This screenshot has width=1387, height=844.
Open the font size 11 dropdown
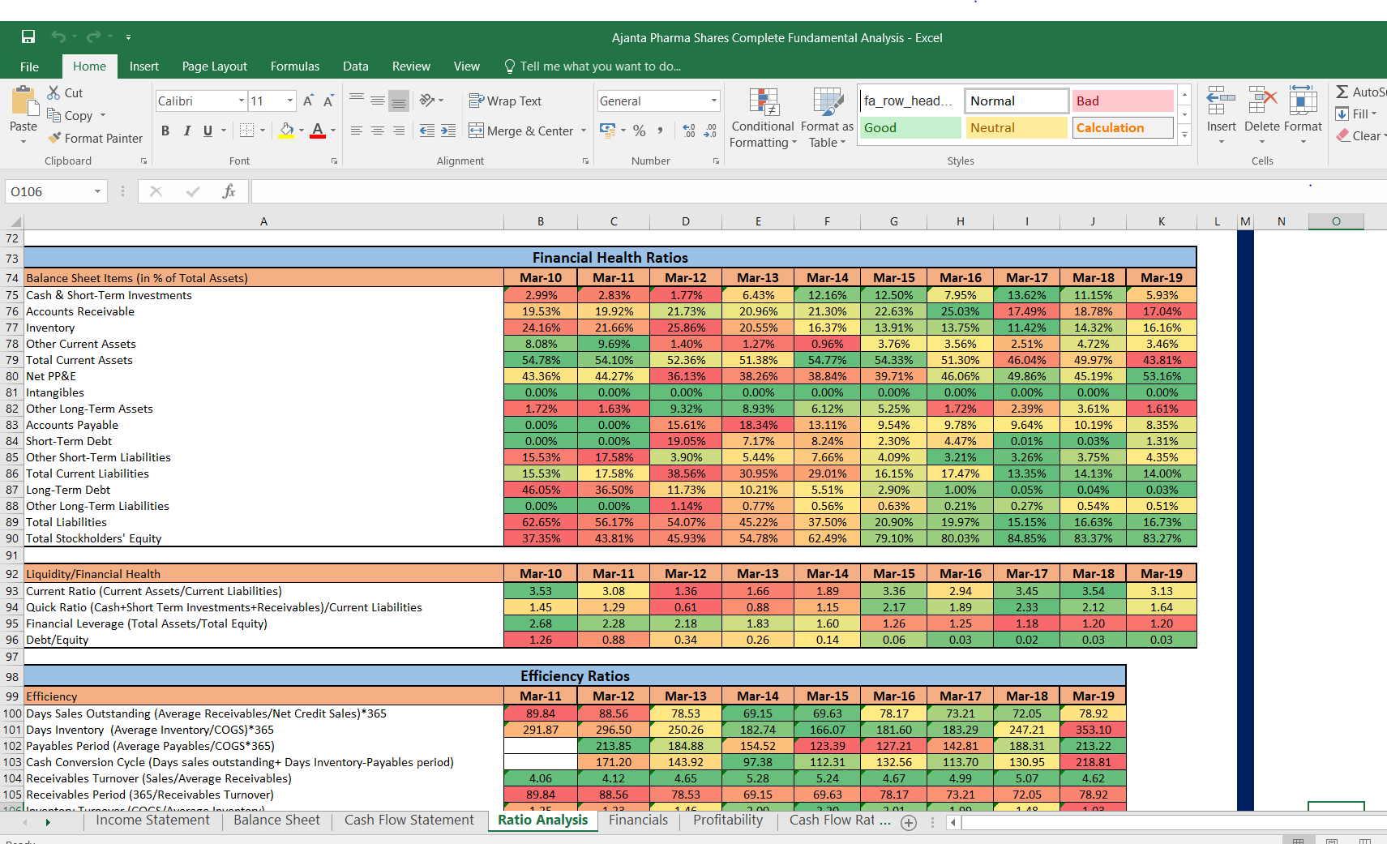pyautogui.click(x=290, y=101)
